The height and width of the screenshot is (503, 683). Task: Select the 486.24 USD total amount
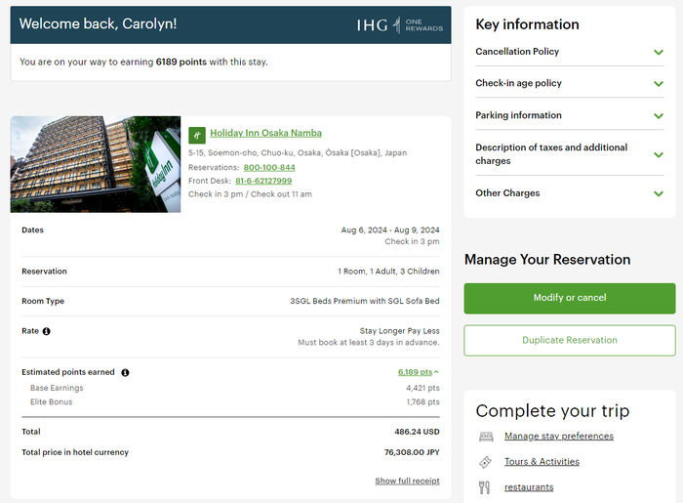point(417,432)
